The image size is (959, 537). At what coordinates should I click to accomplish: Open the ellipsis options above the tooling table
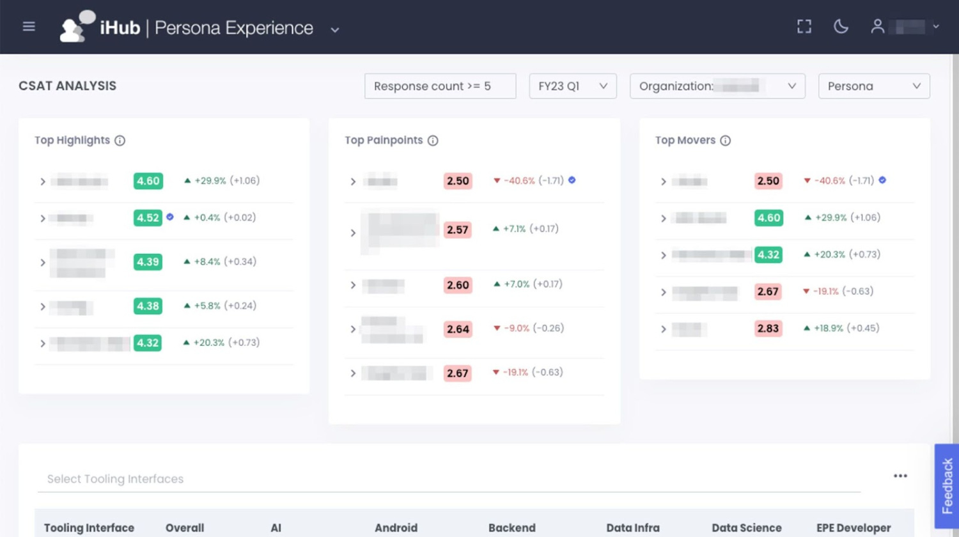900,476
